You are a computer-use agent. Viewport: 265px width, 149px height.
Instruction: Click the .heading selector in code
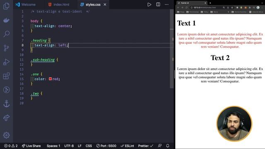point(39,41)
